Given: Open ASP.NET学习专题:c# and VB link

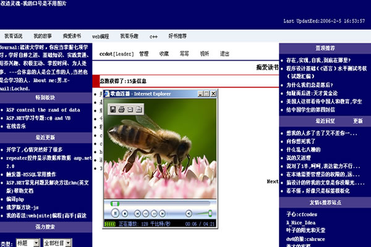Looking at the screenshot, I should (x=38, y=118).
